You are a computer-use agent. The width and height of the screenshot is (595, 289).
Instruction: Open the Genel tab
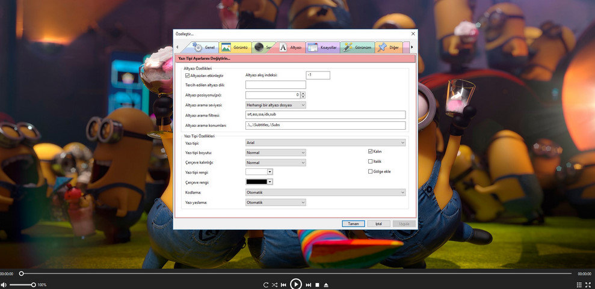[204, 47]
